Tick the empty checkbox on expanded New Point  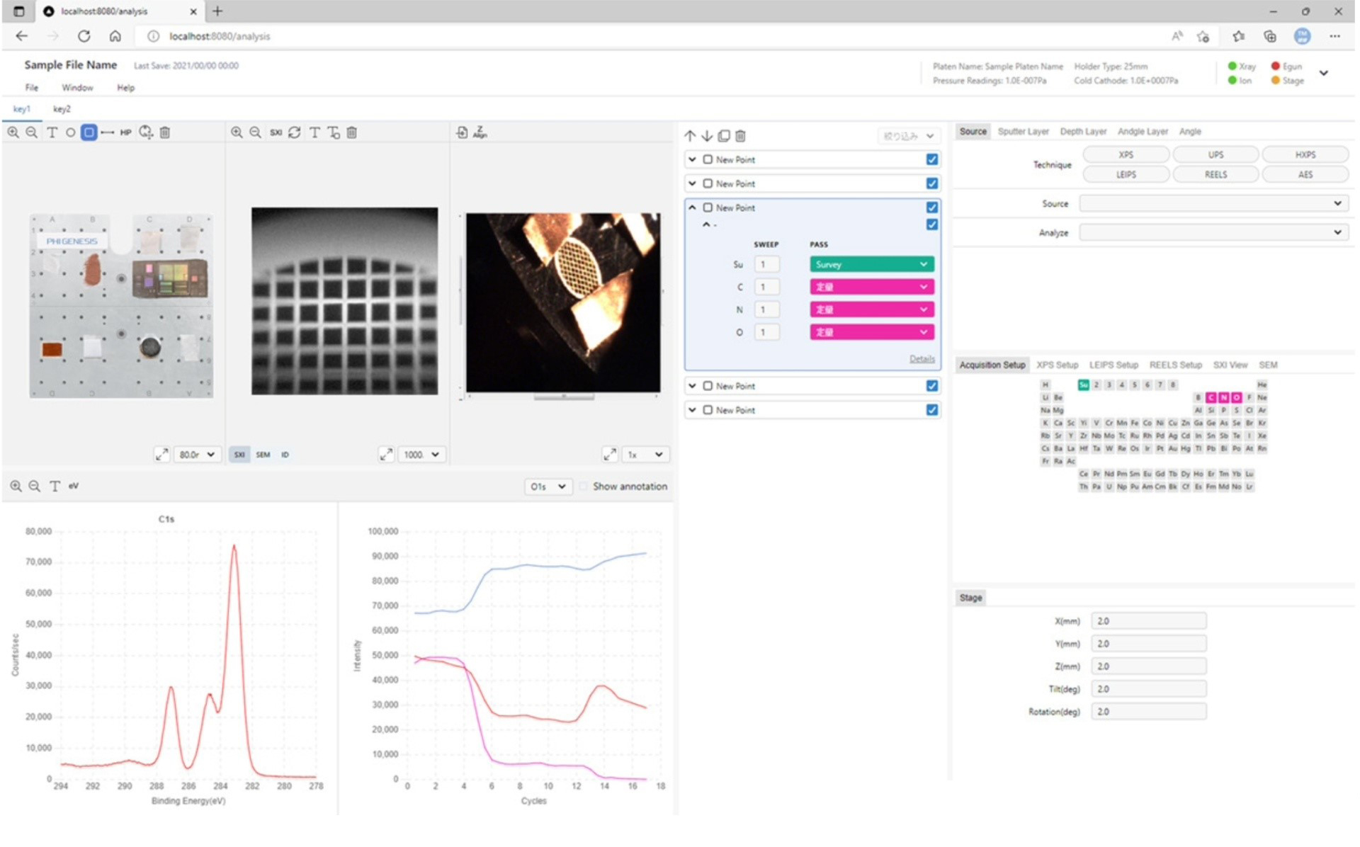(x=708, y=208)
